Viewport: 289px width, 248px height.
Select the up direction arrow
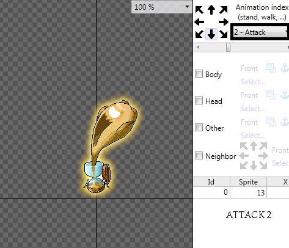tap(211, 10)
